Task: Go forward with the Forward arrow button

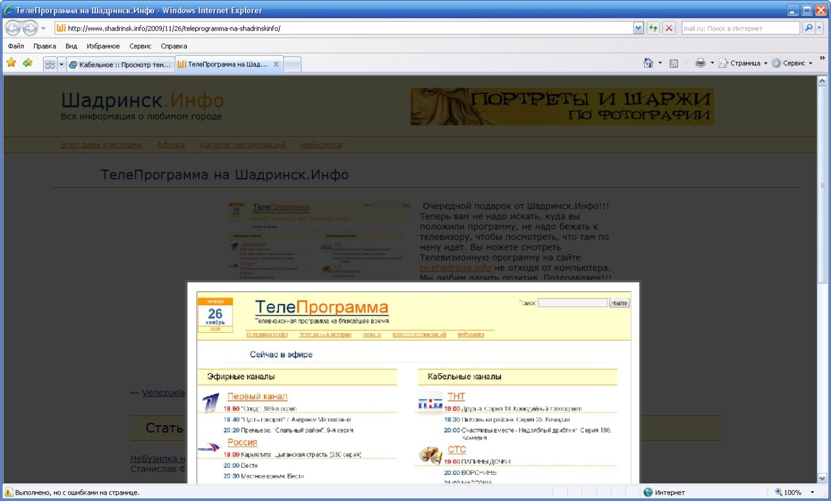Action: click(x=30, y=28)
